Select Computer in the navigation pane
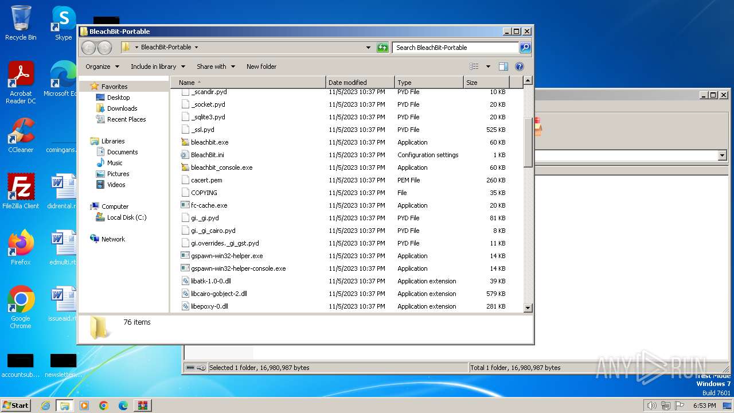The height and width of the screenshot is (413, 734). tap(115, 206)
